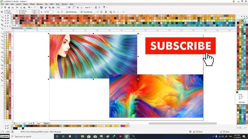
Task: Select the Freehand tool
Action: coord(2,33)
